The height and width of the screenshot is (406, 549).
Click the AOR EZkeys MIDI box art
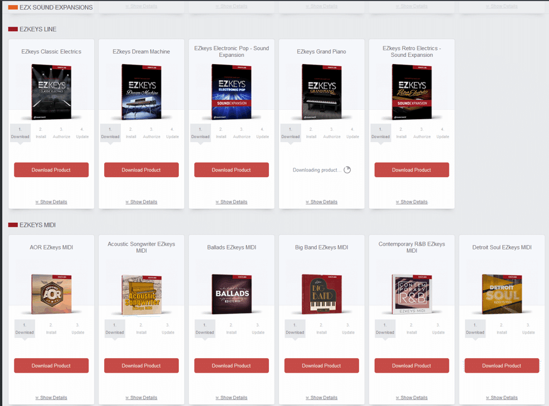(x=51, y=294)
